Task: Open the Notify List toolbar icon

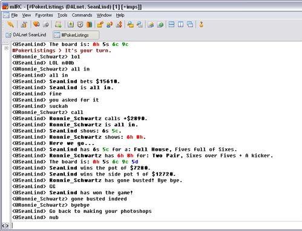Action: 151,25
